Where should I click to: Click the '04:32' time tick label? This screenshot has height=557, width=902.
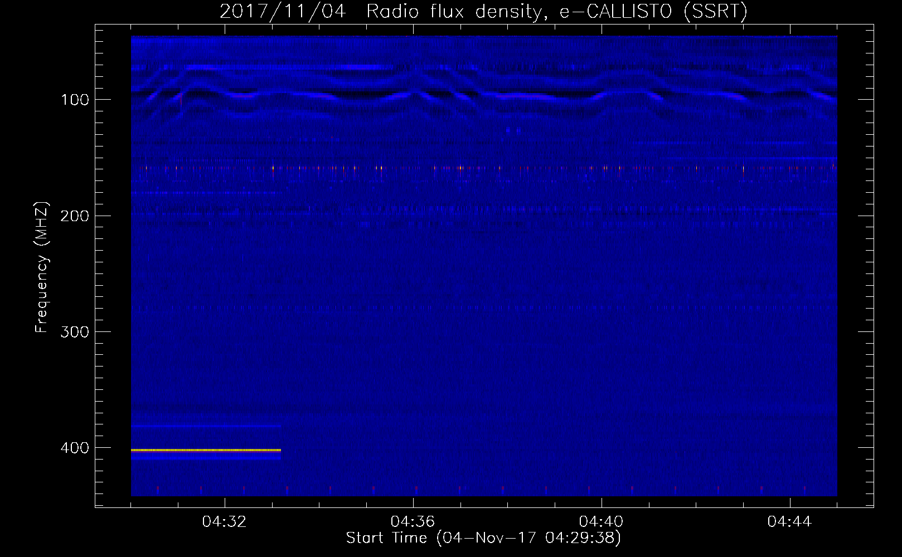(x=224, y=521)
